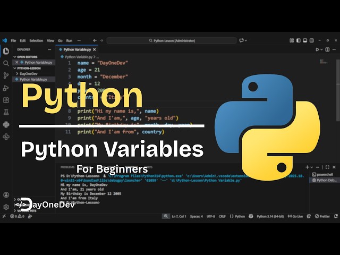This screenshot has width=340, height=255.
Task: Open Explorer views and more actions ellipsis
Action: click(49, 49)
